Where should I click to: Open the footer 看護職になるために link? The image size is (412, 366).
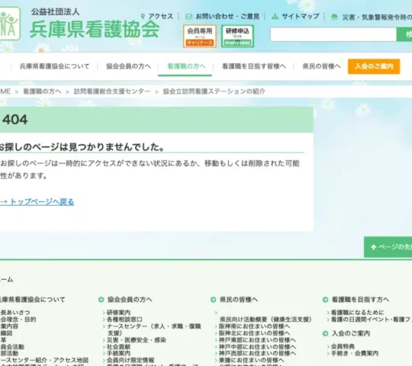tap(357, 313)
